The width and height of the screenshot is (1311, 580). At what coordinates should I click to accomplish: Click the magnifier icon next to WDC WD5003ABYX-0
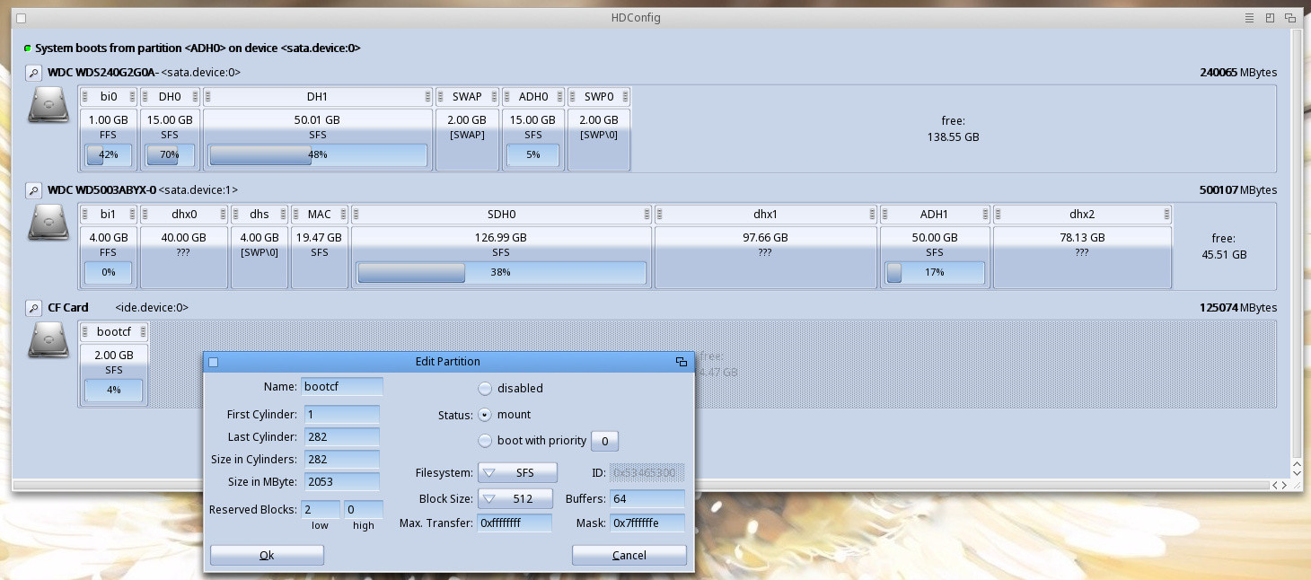click(x=33, y=190)
